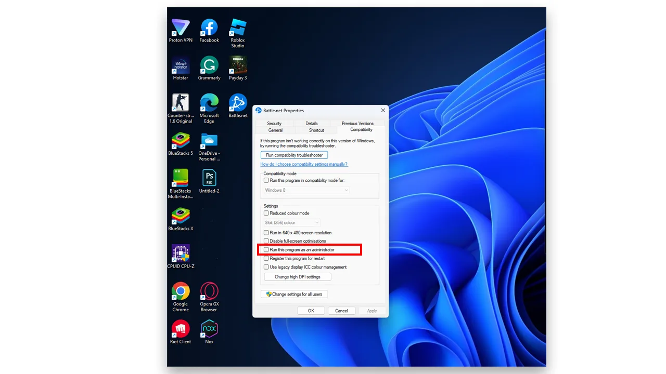Select the Compatibility tab
The height and width of the screenshot is (374, 666).
361,130
